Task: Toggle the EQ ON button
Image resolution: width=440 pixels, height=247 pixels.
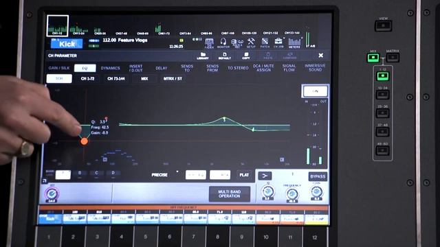Action: pyautogui.click(x=315, y=91)
